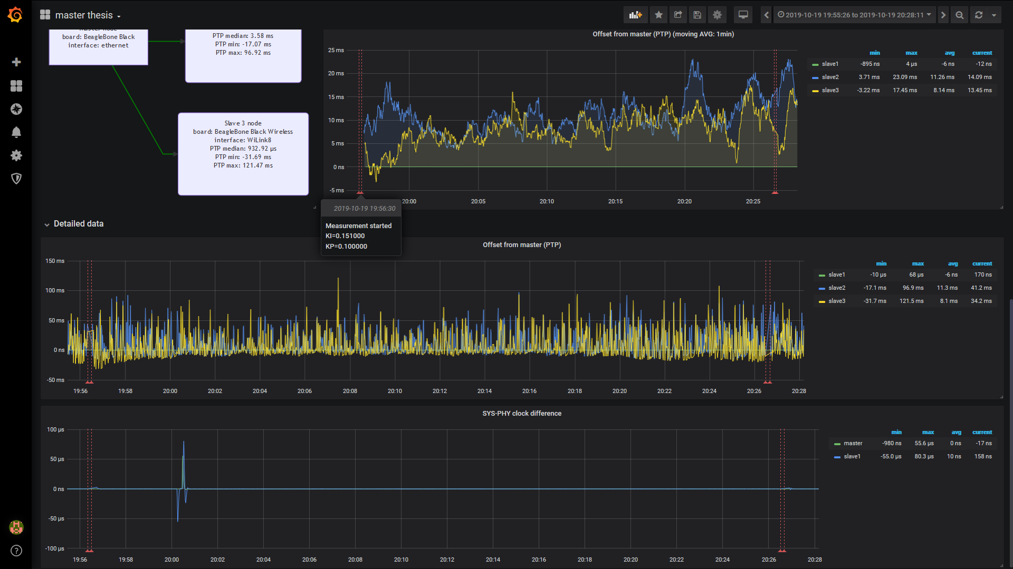Image resolution: width=1013 pixels, height=569 pixels.
Task: Refresh the dashboard
Action: tap(979, 15)
